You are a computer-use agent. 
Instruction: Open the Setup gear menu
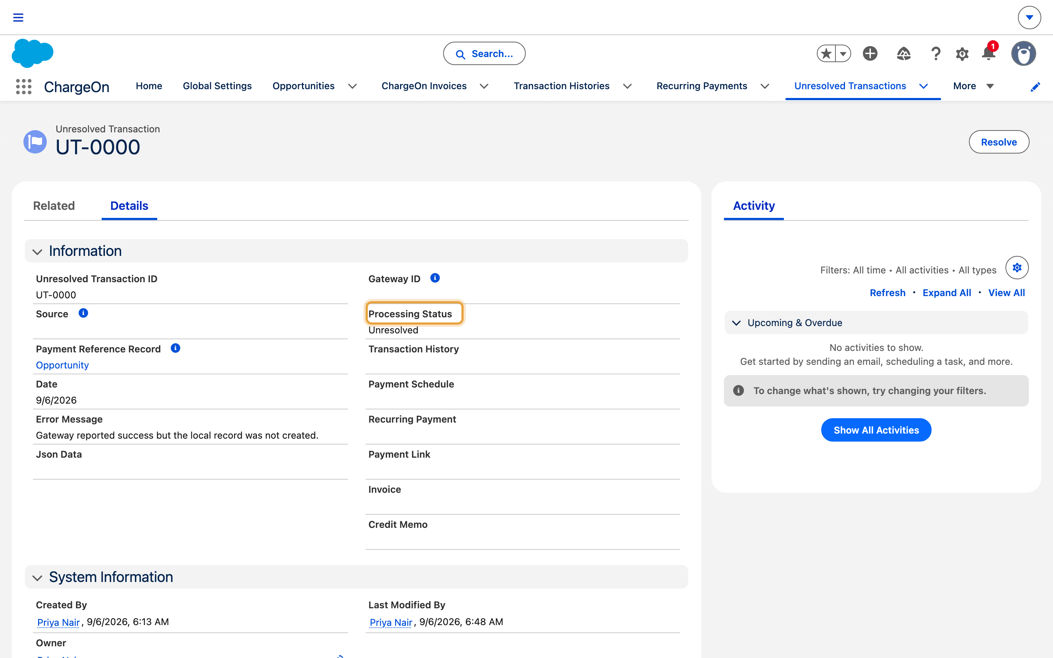(x=962, y=54)
